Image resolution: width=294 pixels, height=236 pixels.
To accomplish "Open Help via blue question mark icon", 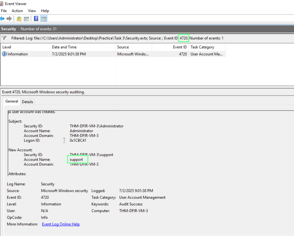I will point(36,19).
